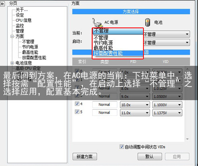The width and height of the screenshot is (198, 166).
Task: Click the 应用 button
Action: point(177,156)
